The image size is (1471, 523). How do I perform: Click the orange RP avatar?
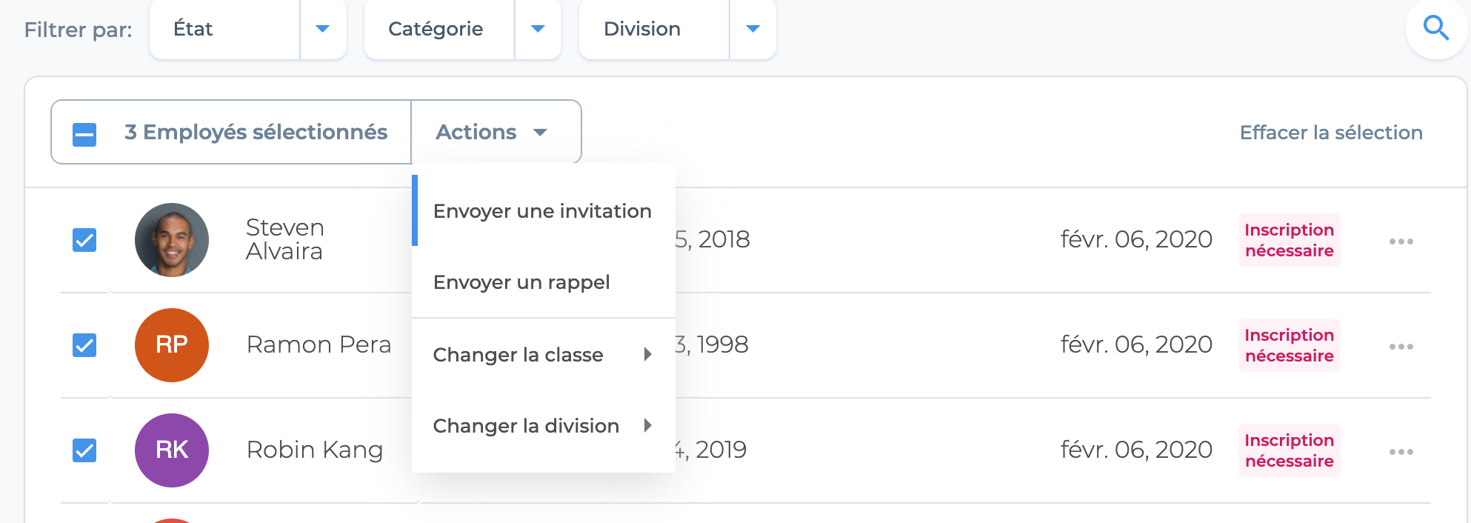click(x=172, y=345)
